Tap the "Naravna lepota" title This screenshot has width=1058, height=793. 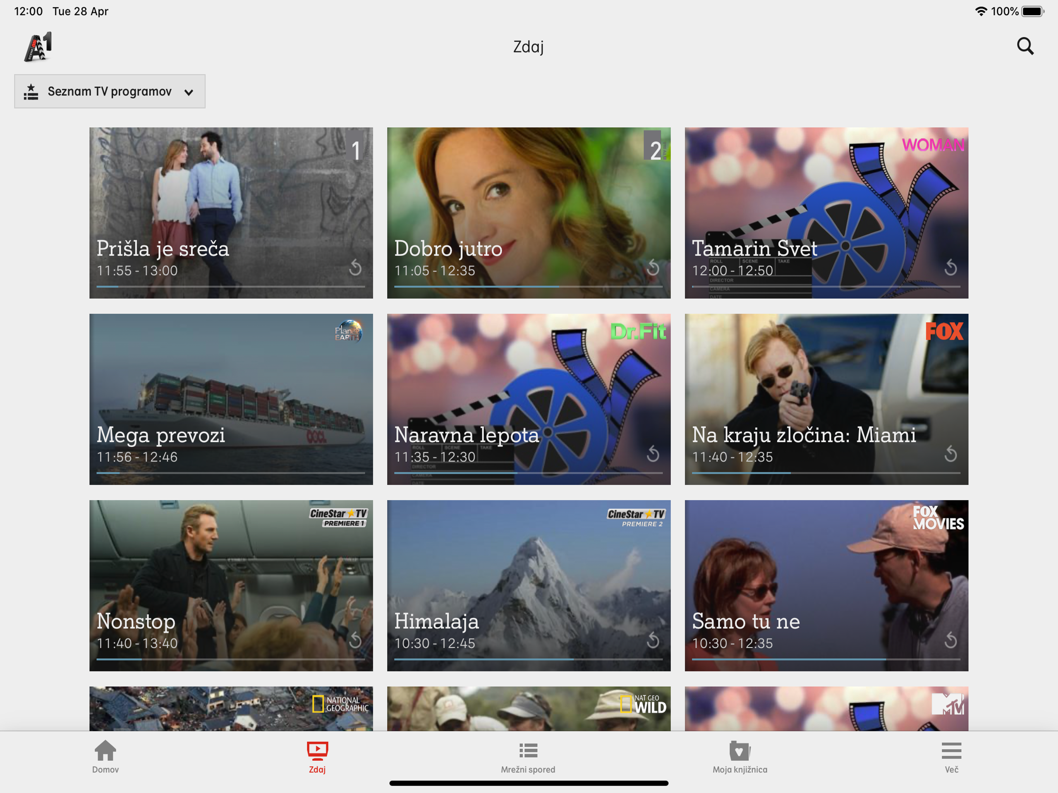[466, 435]
